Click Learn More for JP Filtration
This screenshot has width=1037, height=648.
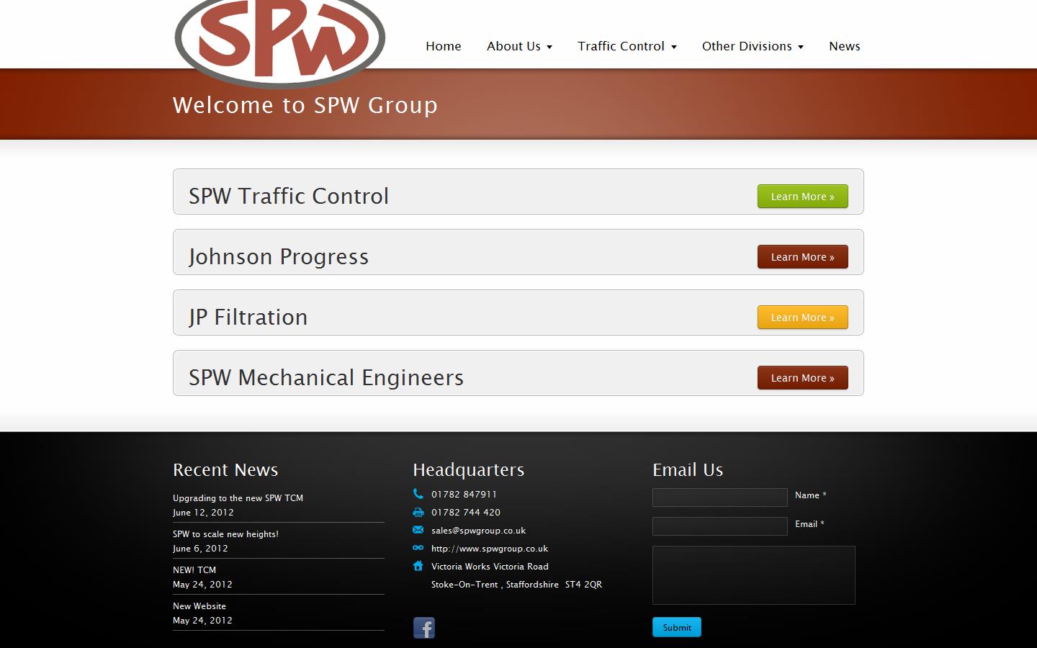tap(802, 317)
